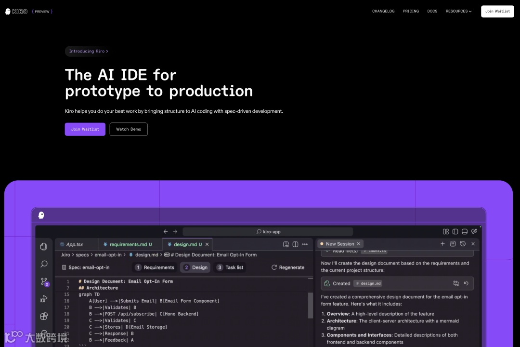Click the back navigation arrow
This screenshot has width=520, height=347.
pyautogui.click(x=166, y=231)
